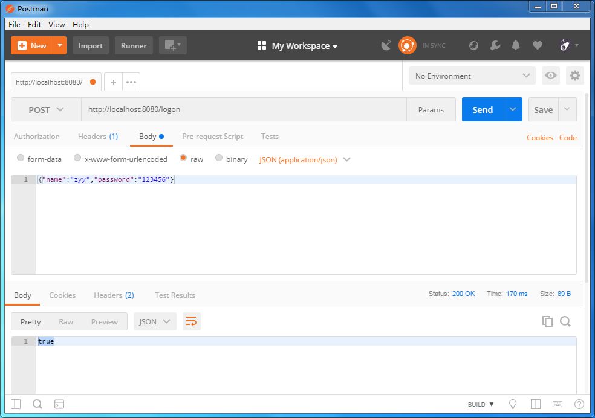The width and height of the screenshot is (595, 418).
Task: Expand New button dropdown arrow
Action: [60, 45]
